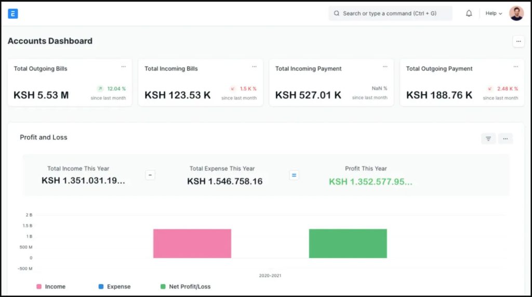Image resolution: width=532 pixels, height=297 pixels.
Task: Toggle Net Profit/Loss legend entry
Action: pos(185,287)
